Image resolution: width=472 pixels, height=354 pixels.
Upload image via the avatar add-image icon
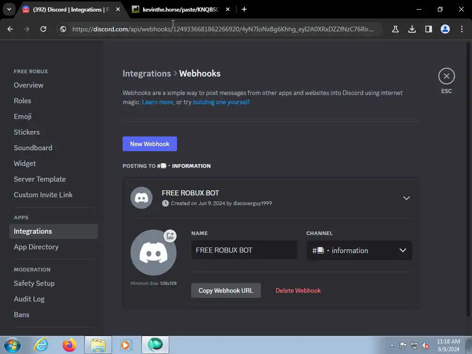coord(170,236)
